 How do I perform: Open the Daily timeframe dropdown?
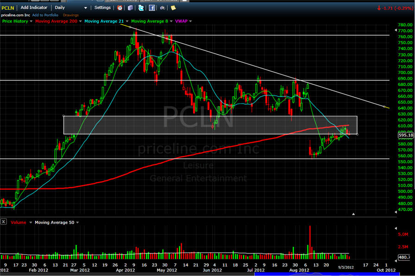pyautogui.click(x=86, y=8)
